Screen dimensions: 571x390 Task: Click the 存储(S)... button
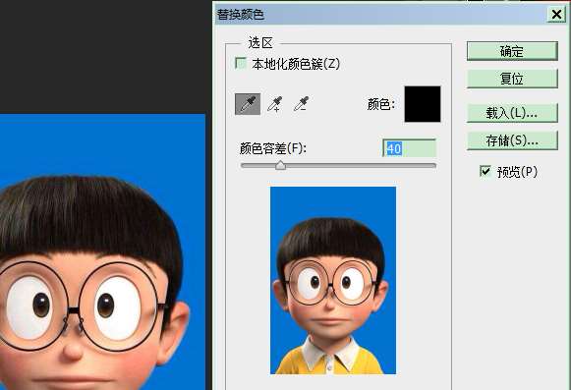(512, 140)
